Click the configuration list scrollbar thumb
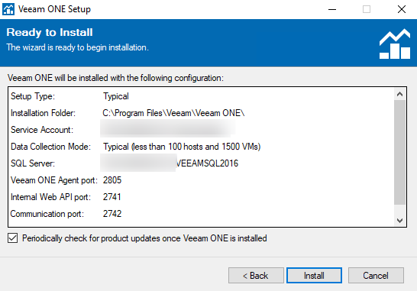The image size is (417, 291). [x=399, y=153]
